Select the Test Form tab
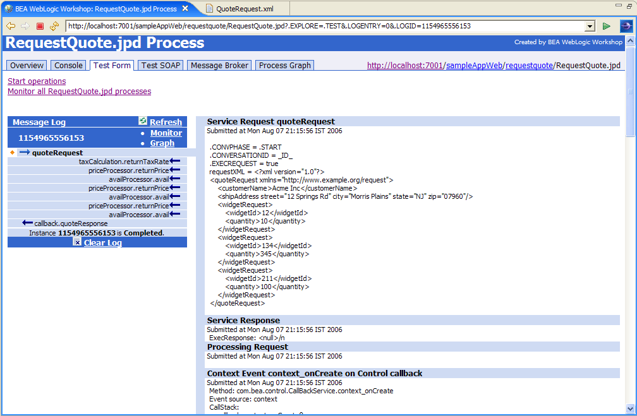 (x=112, y=66)
